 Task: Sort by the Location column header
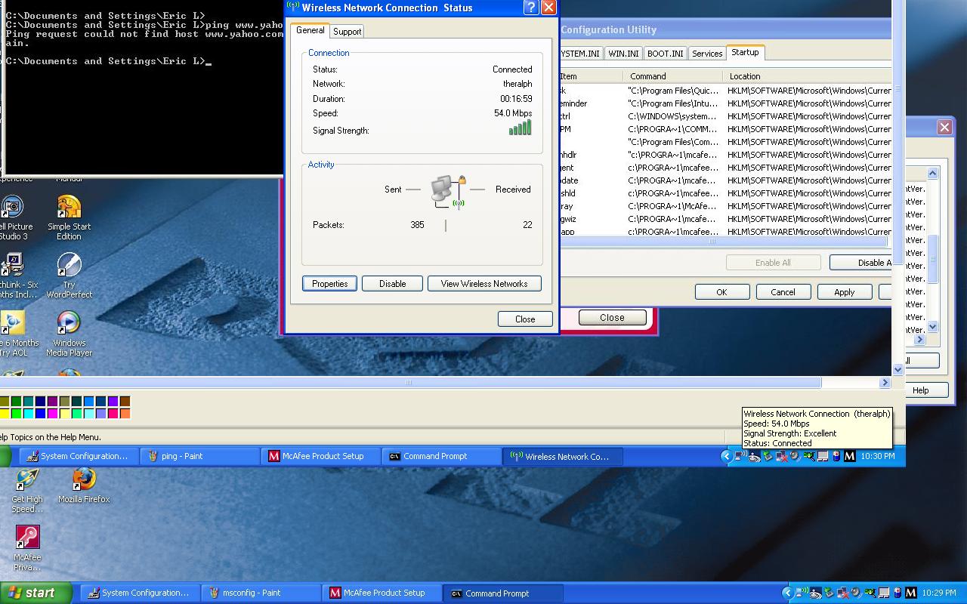(807, 76)
